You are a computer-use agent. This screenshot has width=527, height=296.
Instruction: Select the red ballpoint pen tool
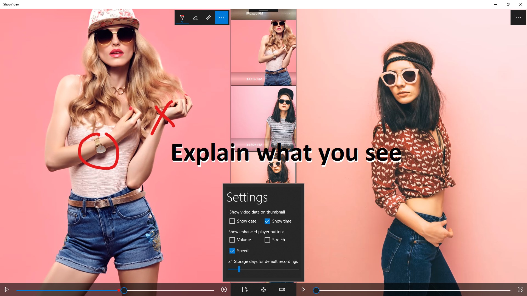click(182, 18)
